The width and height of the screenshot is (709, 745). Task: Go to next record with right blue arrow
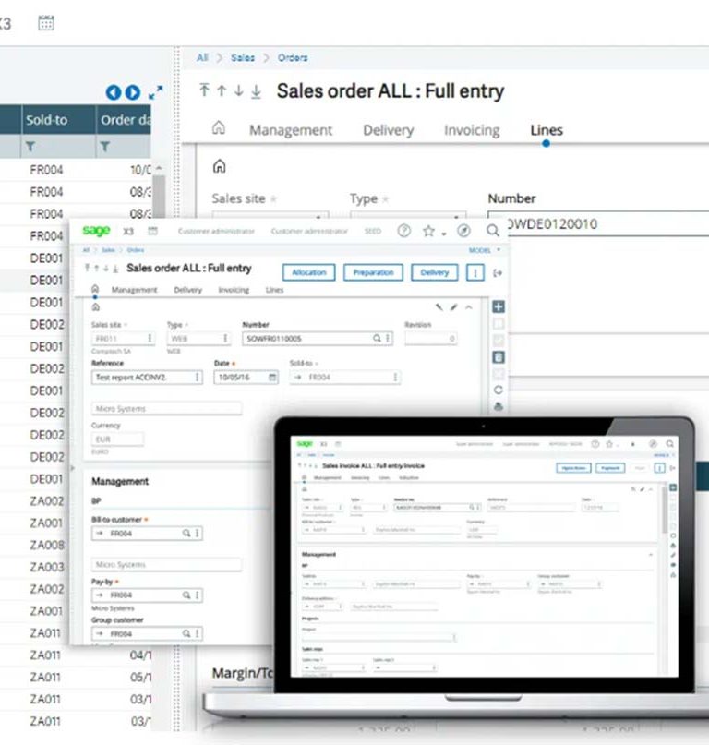point(133,92)
